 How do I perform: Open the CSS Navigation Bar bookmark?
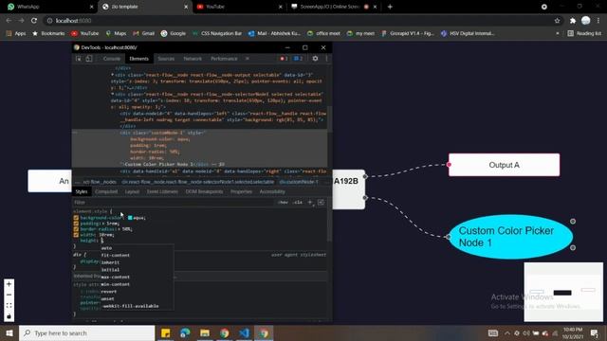click(217, 34)
